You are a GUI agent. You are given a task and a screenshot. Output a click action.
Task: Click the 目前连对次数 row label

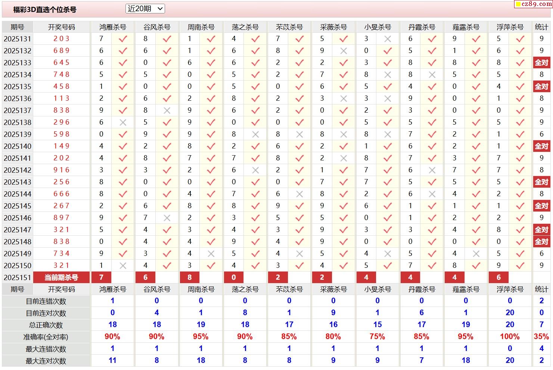click(46, 313)
